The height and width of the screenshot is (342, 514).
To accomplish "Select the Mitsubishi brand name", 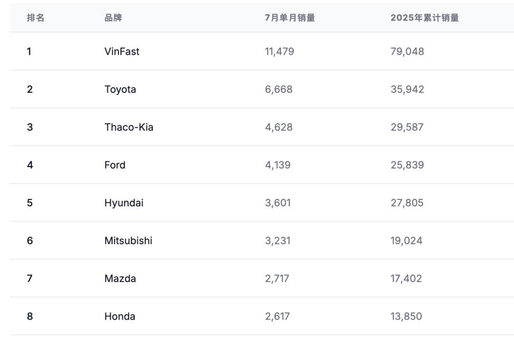I will tap(128, 241).
